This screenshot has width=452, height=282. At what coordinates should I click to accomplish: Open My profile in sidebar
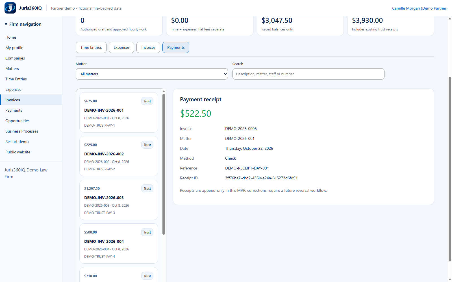31,48
